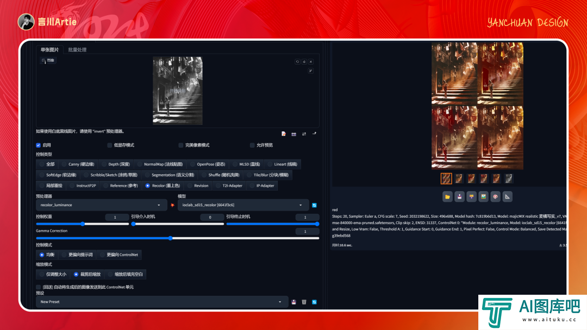This screenshot has height=330, width=587.
Task: Open the recolor_luminance preprocessor dropdown
Action: [101, 205]
